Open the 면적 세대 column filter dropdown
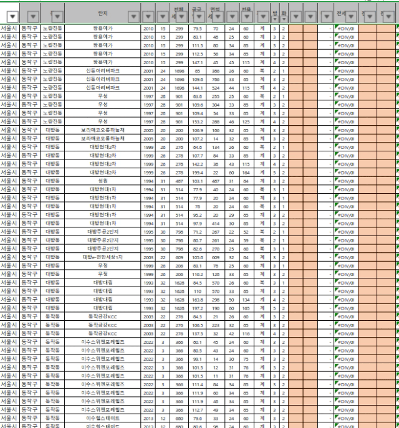399x428 pixels. [x=218, y=17]
